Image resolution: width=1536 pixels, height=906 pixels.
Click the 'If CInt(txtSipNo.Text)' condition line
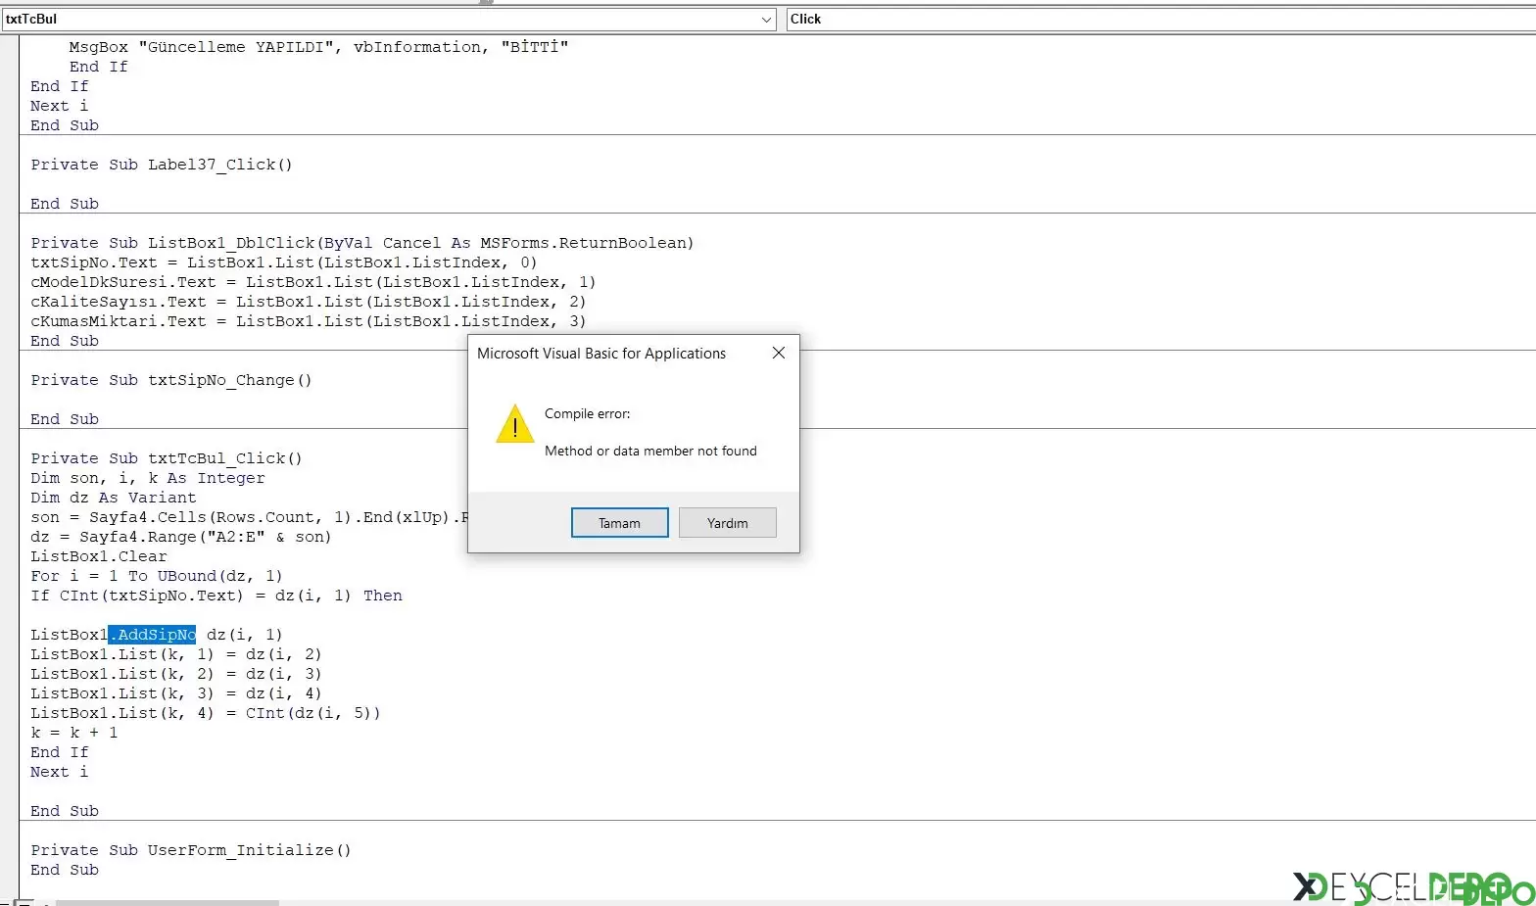click(216, 596)
